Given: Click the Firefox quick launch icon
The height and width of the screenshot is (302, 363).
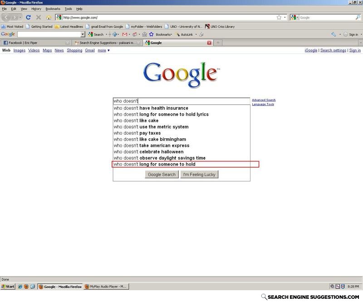Looking at the screenshot, I should (26, 287).
